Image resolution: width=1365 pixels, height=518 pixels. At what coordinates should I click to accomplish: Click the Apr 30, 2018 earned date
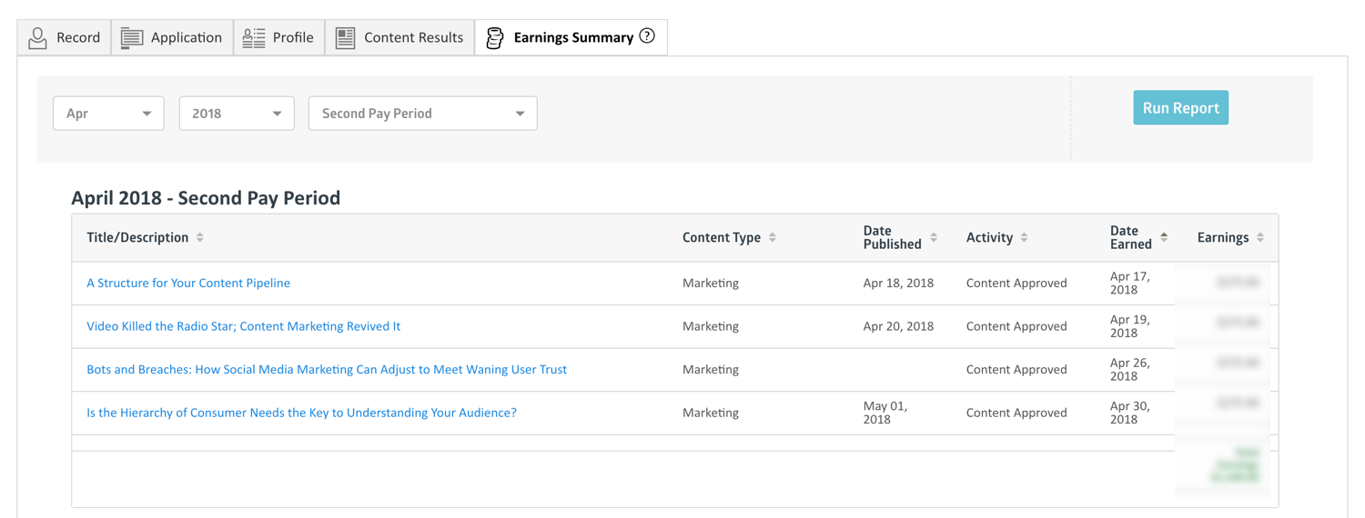coord(1130,413)
